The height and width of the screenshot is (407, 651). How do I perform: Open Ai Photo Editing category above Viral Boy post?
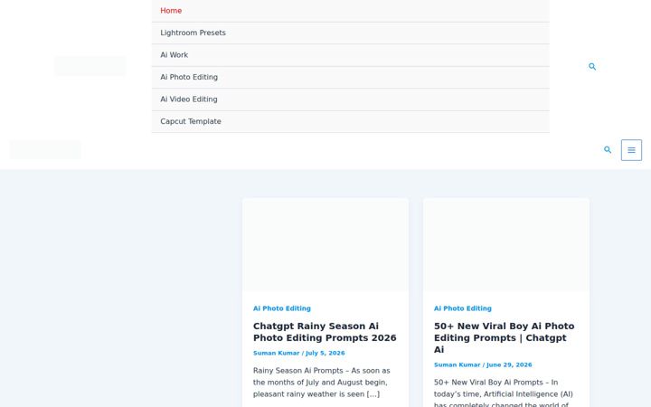[463, 308]
